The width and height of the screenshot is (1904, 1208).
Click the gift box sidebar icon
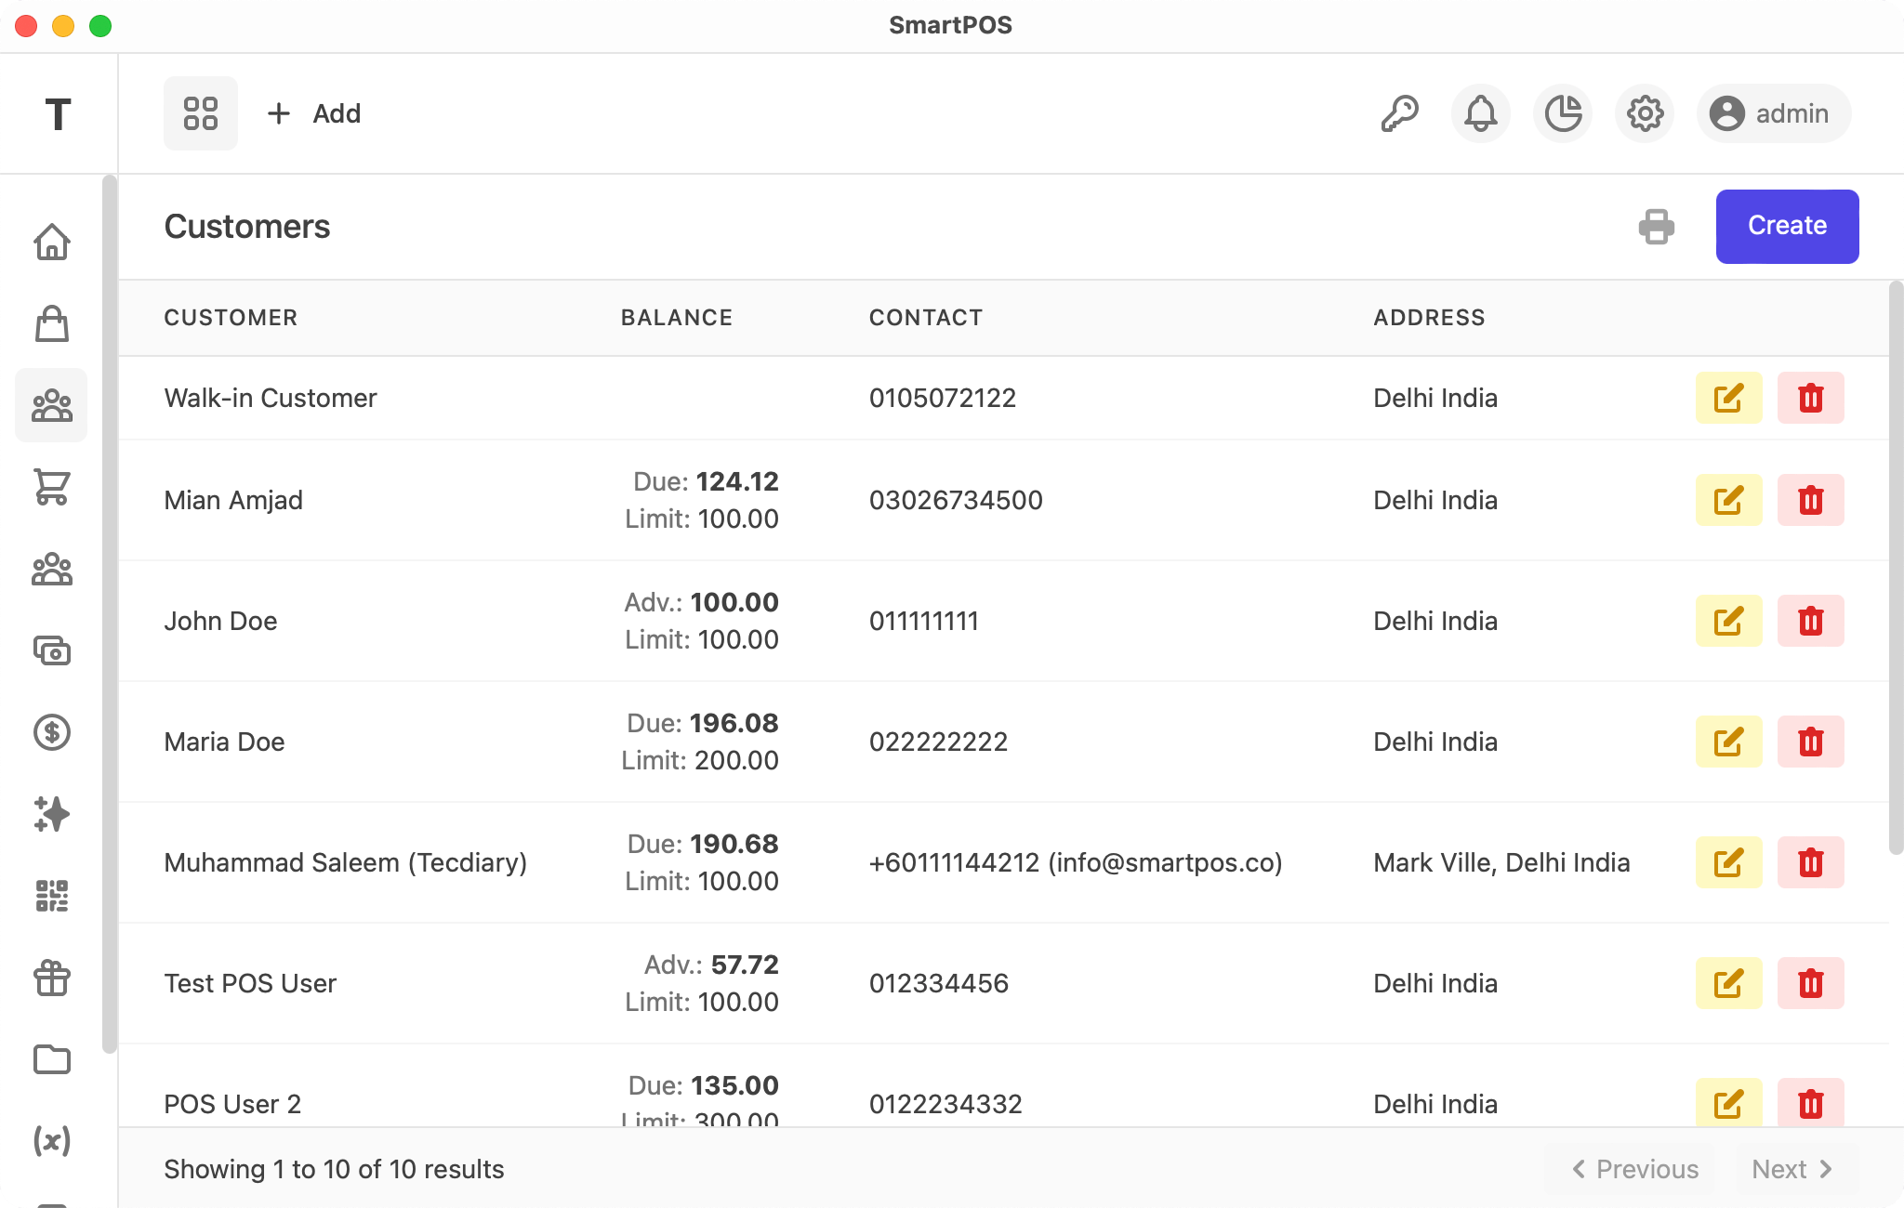[52, 978]
